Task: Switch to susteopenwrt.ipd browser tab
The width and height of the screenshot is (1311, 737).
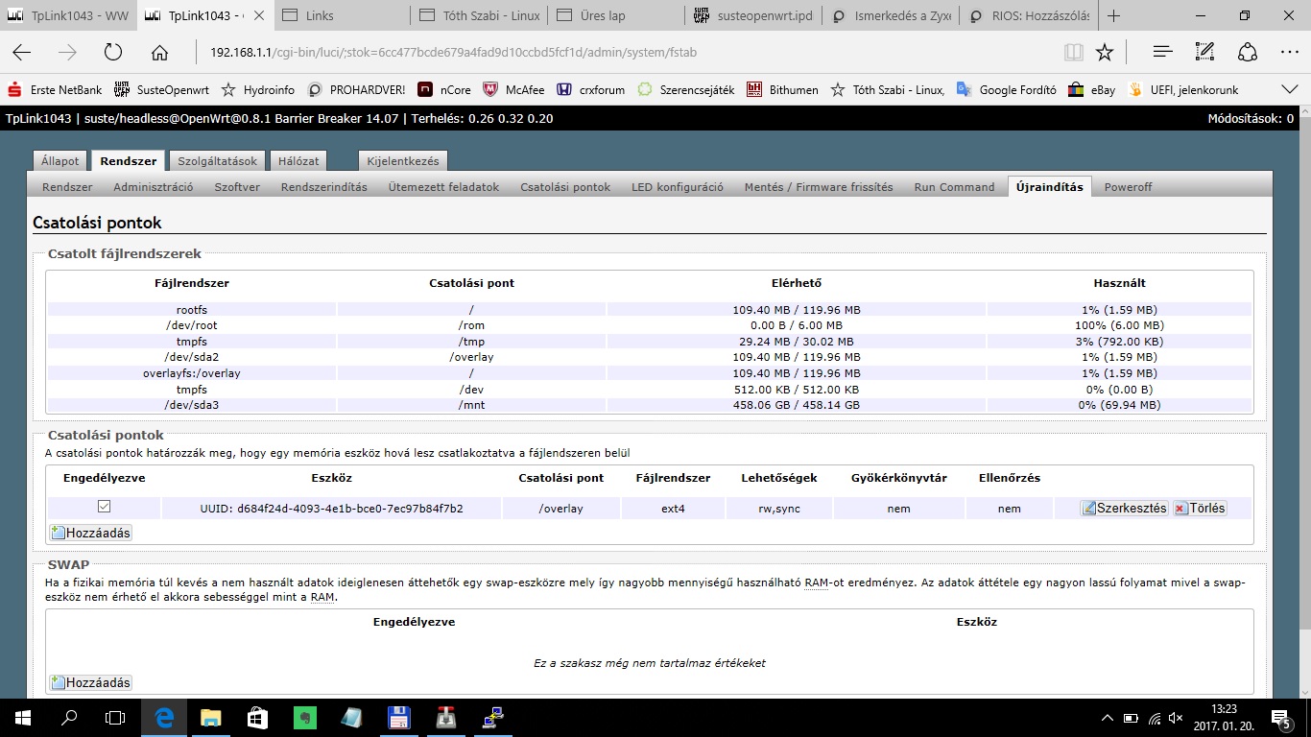Action: tap(751, 16)
